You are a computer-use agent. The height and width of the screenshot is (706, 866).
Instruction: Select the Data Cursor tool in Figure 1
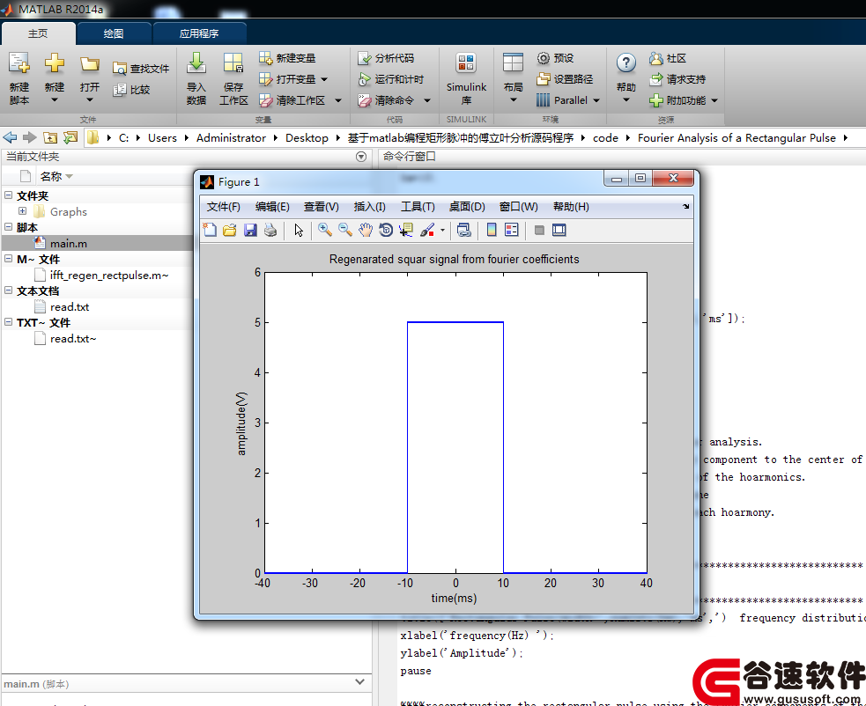(x=406, y=230)
